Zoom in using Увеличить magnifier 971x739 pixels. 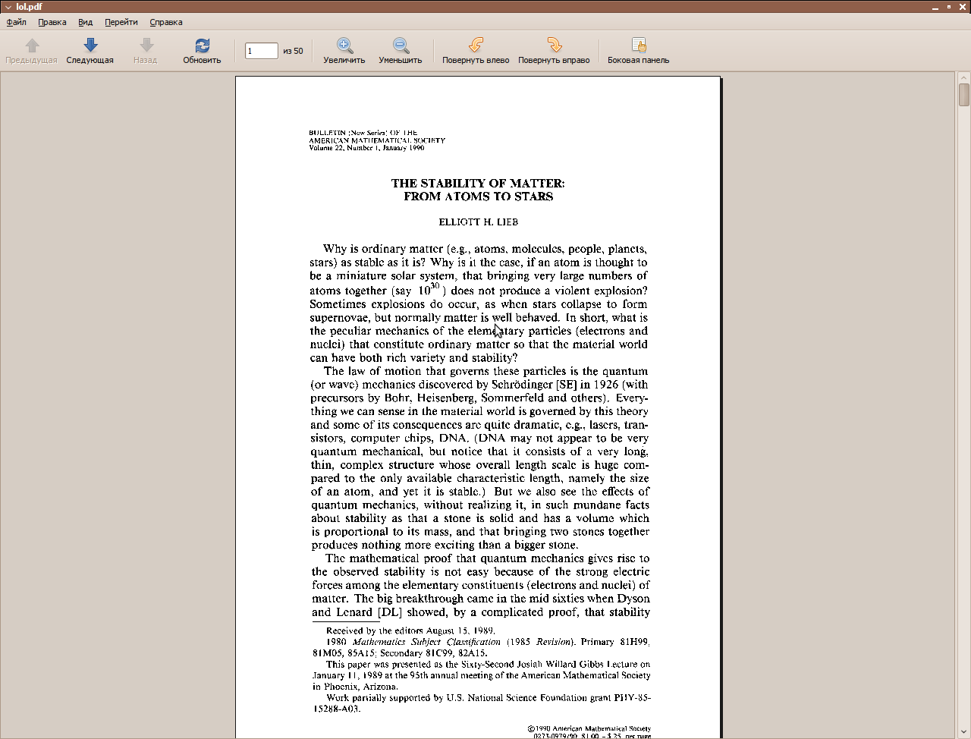[344, 46]
